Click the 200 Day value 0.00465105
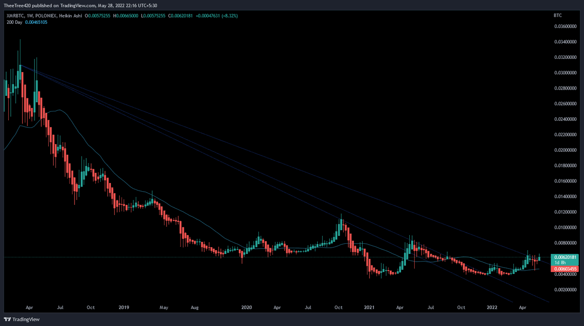584x326 pixels. click(x=36, y=22)
